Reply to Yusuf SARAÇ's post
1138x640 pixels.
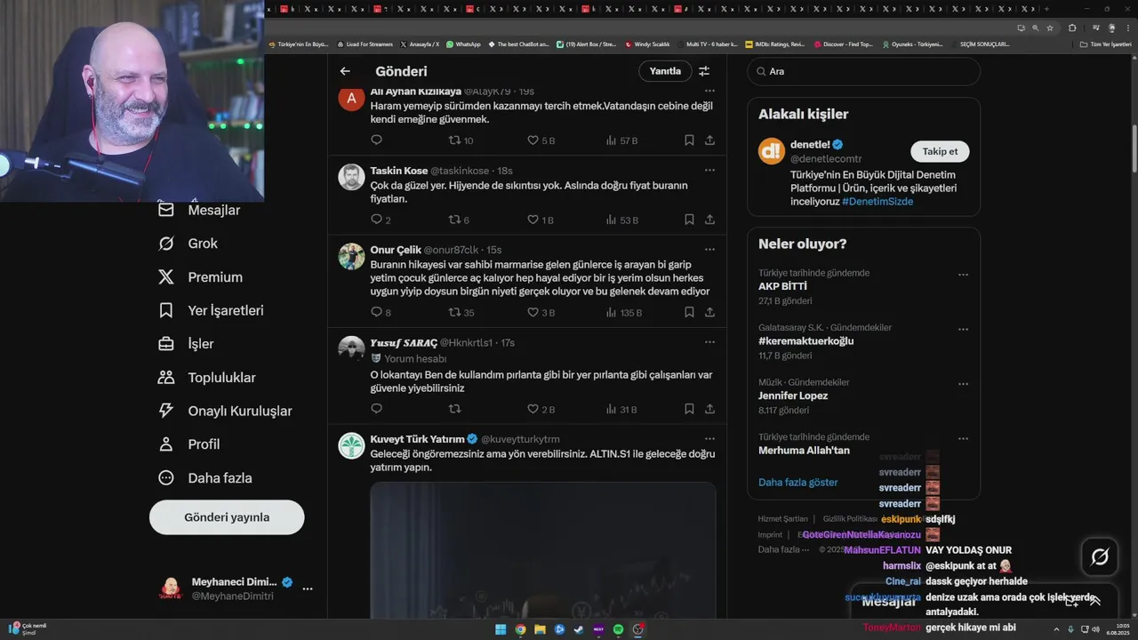coord(376,409)
